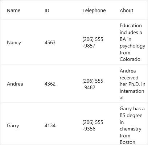148x145 pixels.
Task: Click the Name column header
Action: coord(13,11)
